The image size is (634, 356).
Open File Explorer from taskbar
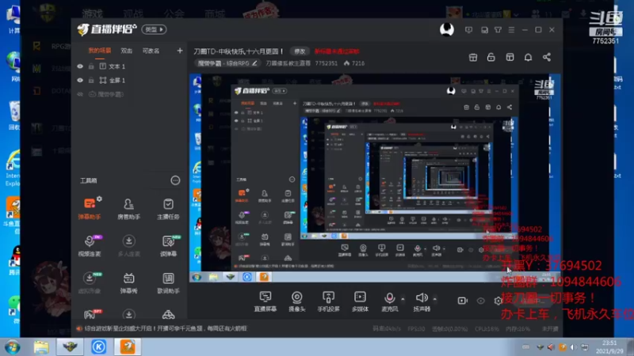pos(41,347)
